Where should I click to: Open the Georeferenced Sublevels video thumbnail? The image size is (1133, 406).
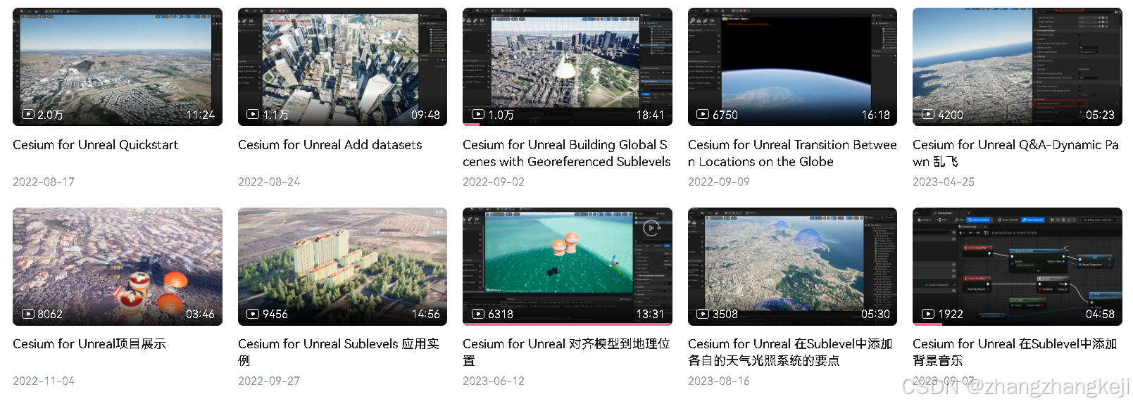(568, 67)
